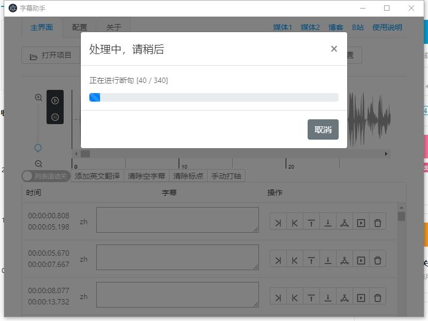Click the 取消 button in the dialog
This screenshot has width=428, height=321.
(323, 129)
